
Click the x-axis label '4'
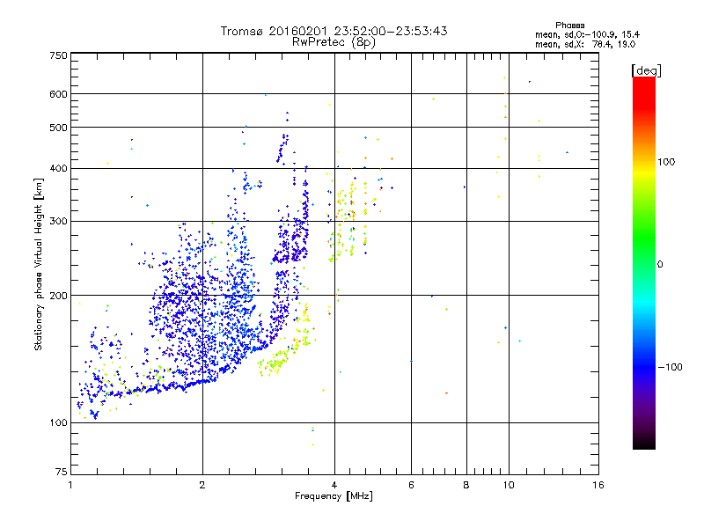tap(334, 485)
